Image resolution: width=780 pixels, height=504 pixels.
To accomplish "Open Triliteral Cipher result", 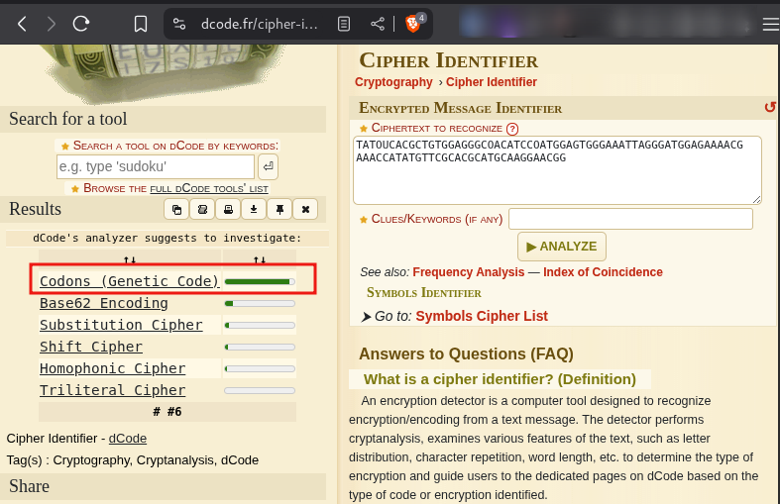I will click(x=113, y=391).
